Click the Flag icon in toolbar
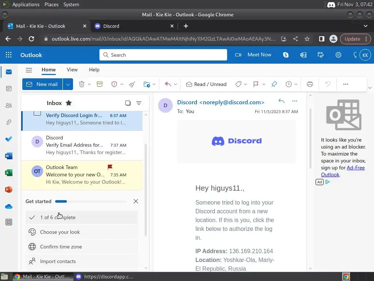This screenshot has width=374, height=281. 256,84
